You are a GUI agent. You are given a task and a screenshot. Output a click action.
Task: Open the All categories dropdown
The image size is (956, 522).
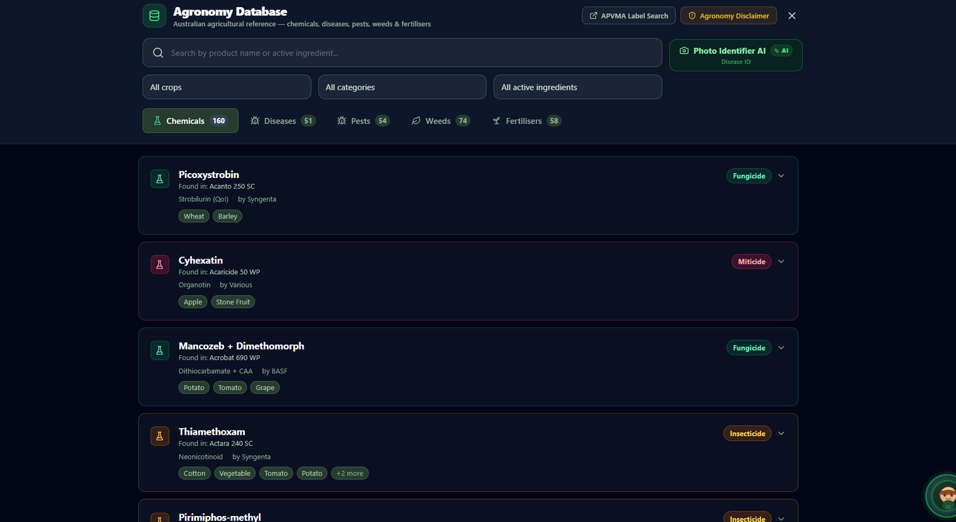(x=402, y=87)
